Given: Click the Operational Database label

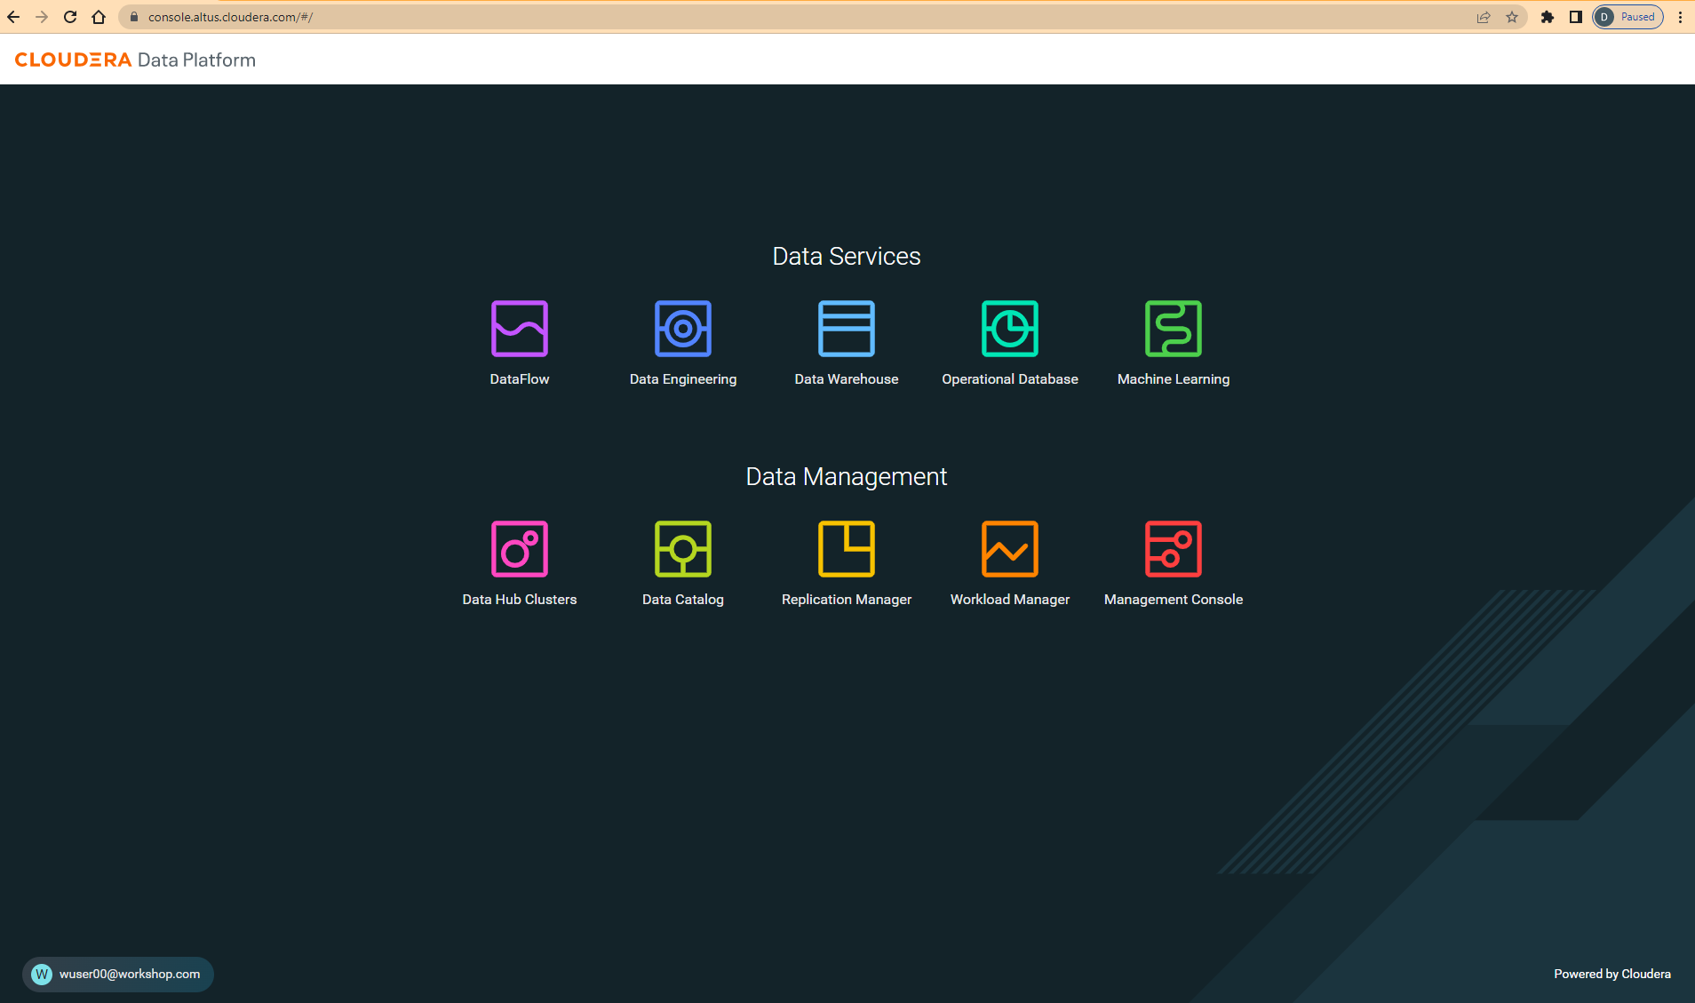Looking at the screenshot, I should click(1010, 379).
